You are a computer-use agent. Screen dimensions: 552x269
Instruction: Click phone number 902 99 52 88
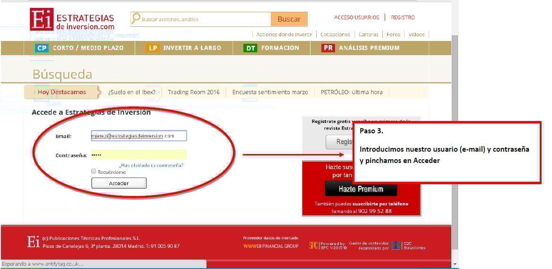[x=375, y=211]
